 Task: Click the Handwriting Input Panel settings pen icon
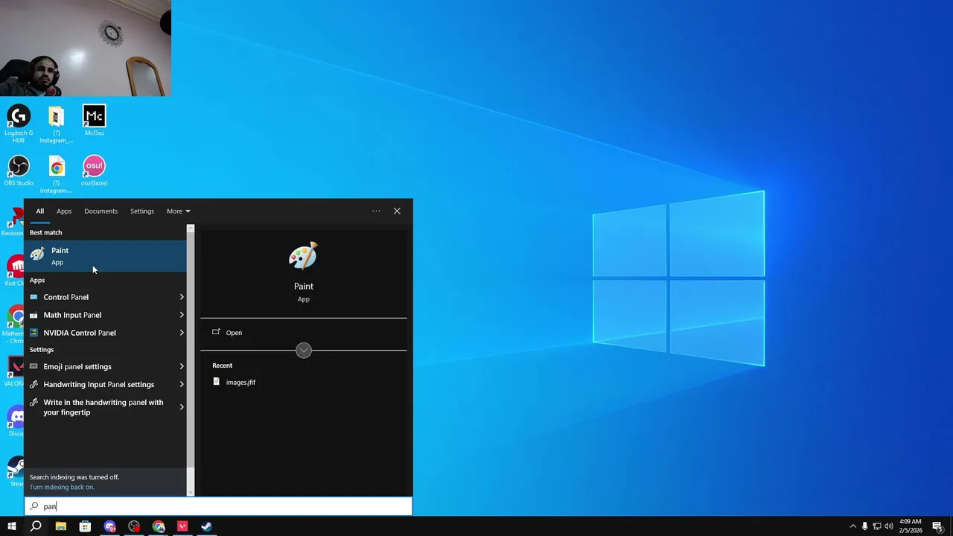[34, 384]
